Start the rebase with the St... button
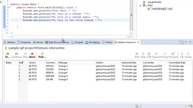 (7, 55)
